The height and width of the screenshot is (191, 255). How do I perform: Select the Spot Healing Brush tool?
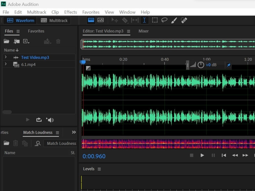pos(184,20)
